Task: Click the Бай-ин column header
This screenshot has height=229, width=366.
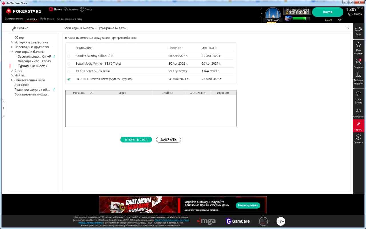Action: [168, 93]
